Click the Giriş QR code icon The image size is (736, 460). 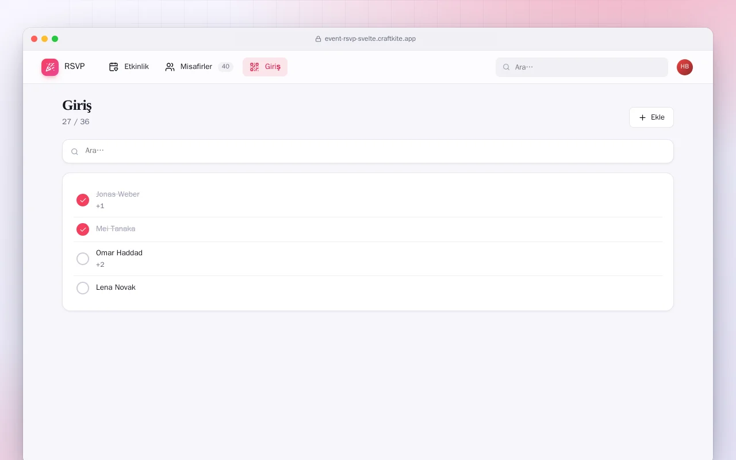(254, 67)
